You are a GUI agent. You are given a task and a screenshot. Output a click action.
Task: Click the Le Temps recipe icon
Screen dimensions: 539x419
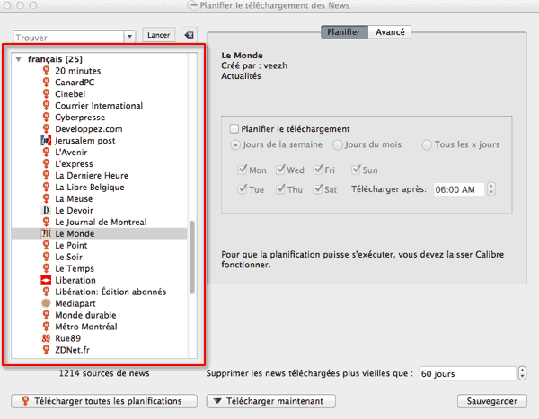tap(46, 268)
